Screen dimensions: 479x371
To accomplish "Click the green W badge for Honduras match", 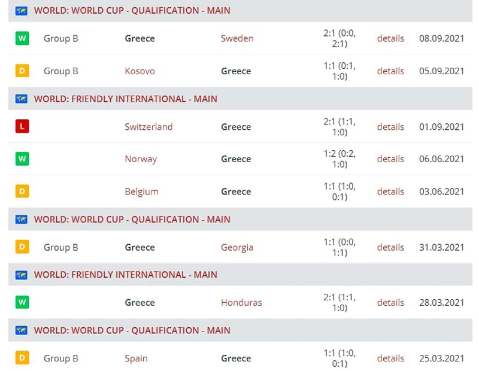I will (x=22, y=302).
